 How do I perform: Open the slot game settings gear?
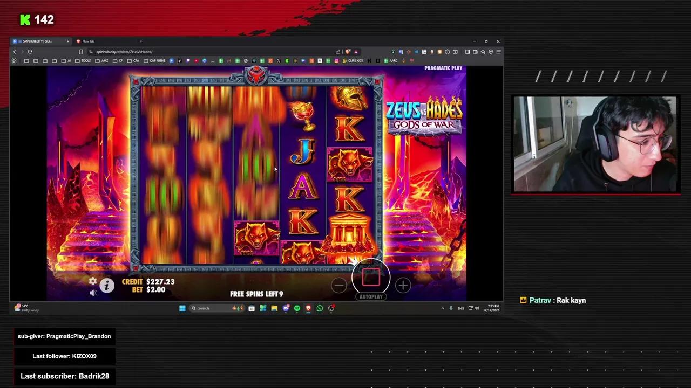point(93,281)
